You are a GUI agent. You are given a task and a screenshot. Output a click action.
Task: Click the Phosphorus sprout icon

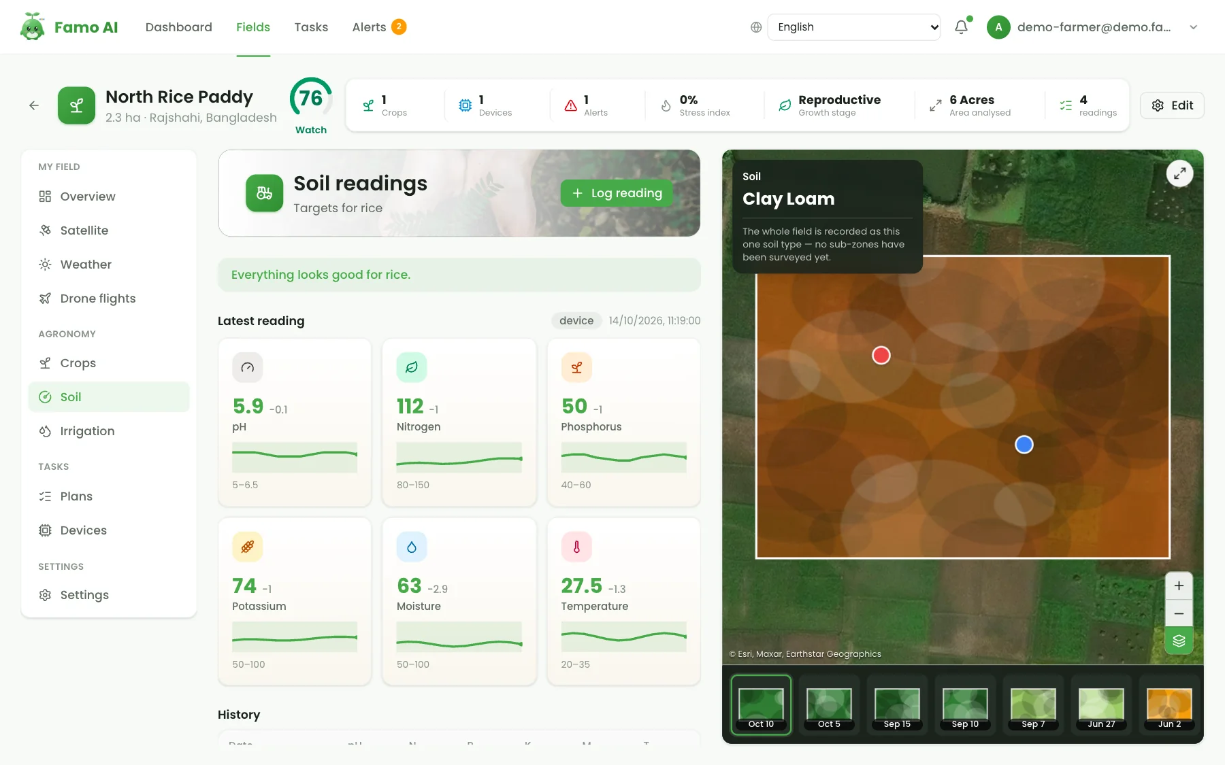click(x=576, y=367)
